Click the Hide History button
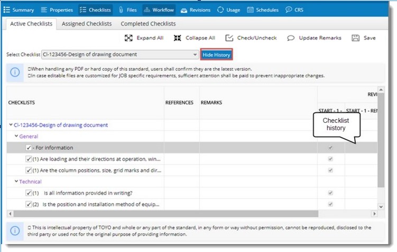The width and height of the screenshot is (397, 252). pos(216,55)
